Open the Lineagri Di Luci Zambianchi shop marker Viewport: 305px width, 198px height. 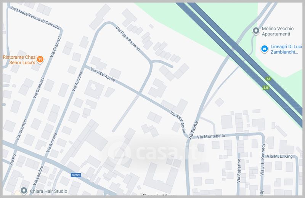(x=264, y=49)
